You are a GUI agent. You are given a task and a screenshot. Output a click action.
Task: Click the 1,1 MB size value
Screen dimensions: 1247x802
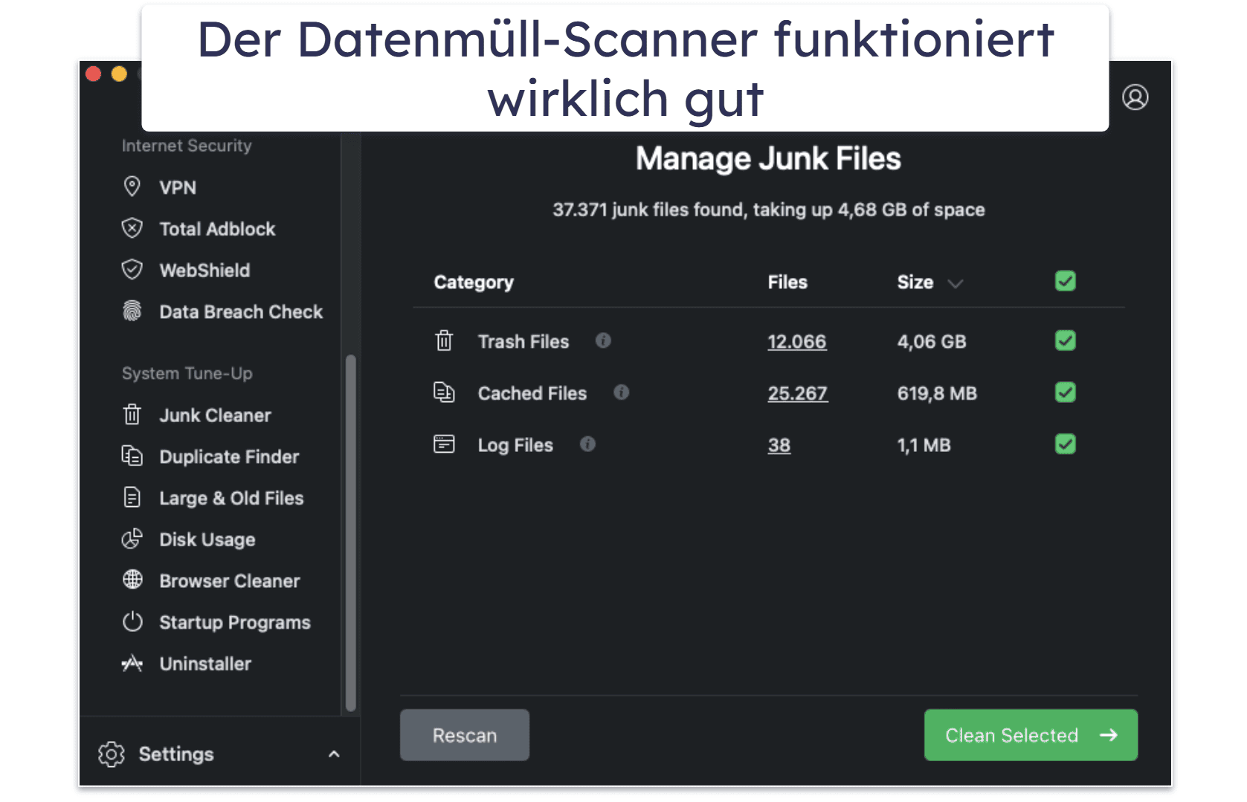click(924, 445)
